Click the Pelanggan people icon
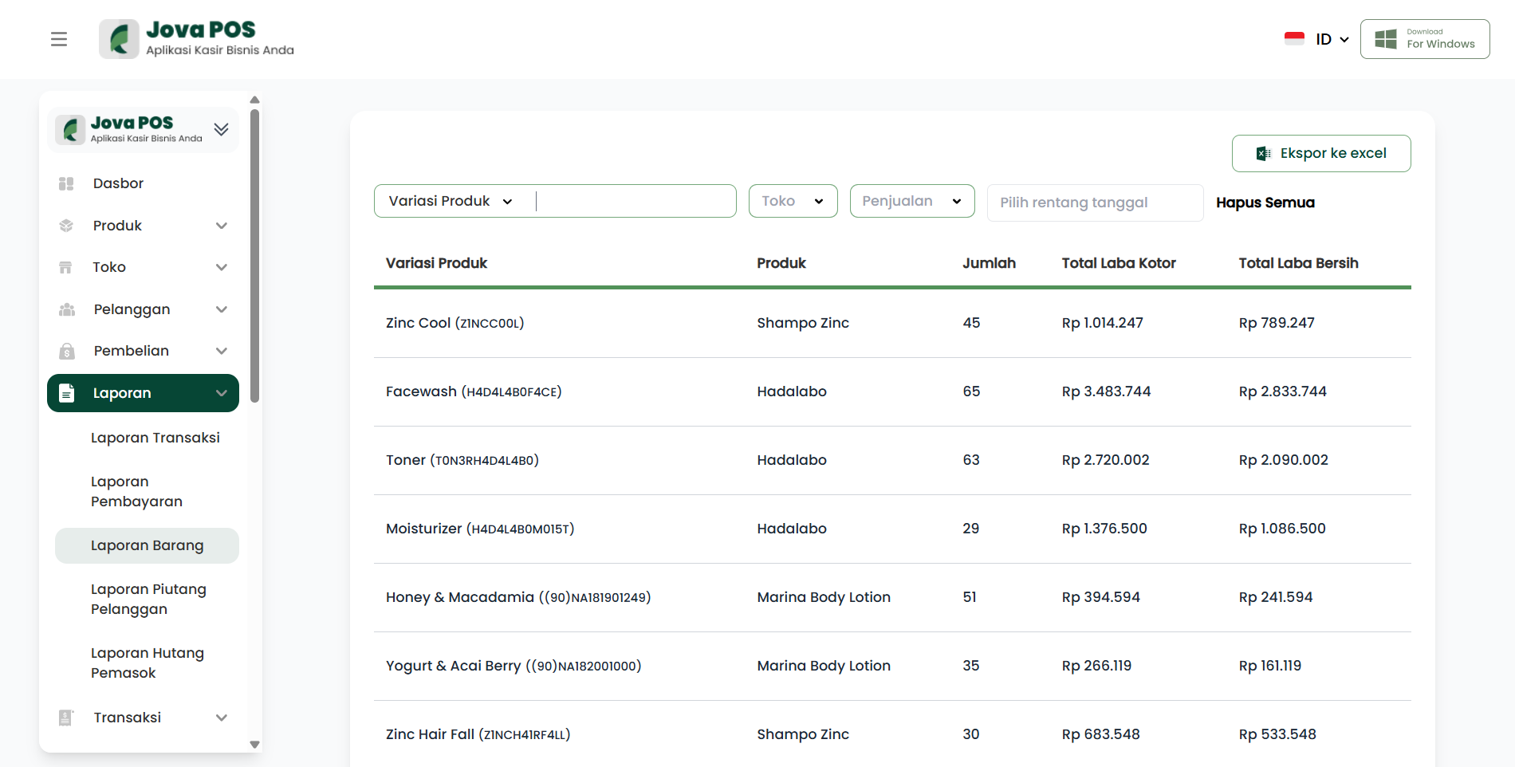 point(66,309)
